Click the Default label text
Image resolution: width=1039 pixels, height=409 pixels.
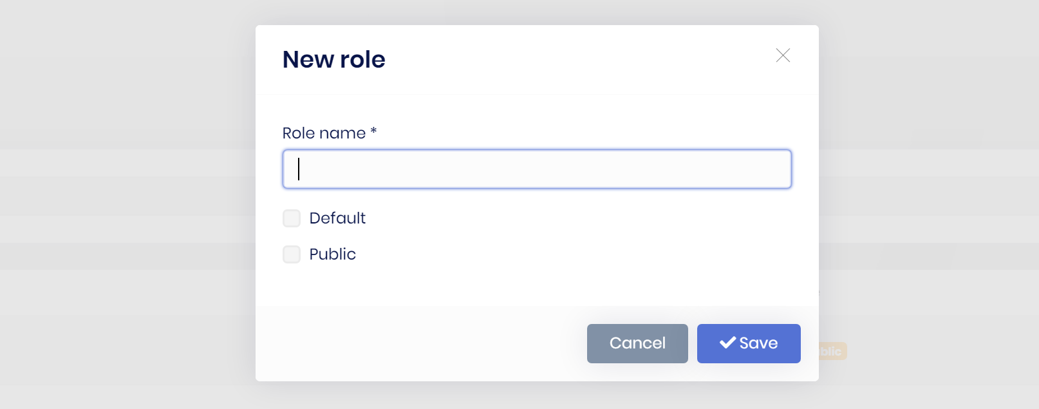pos(337,218)
